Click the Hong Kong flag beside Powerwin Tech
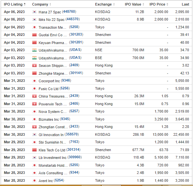The image size is (193, 186). [34, 104]
